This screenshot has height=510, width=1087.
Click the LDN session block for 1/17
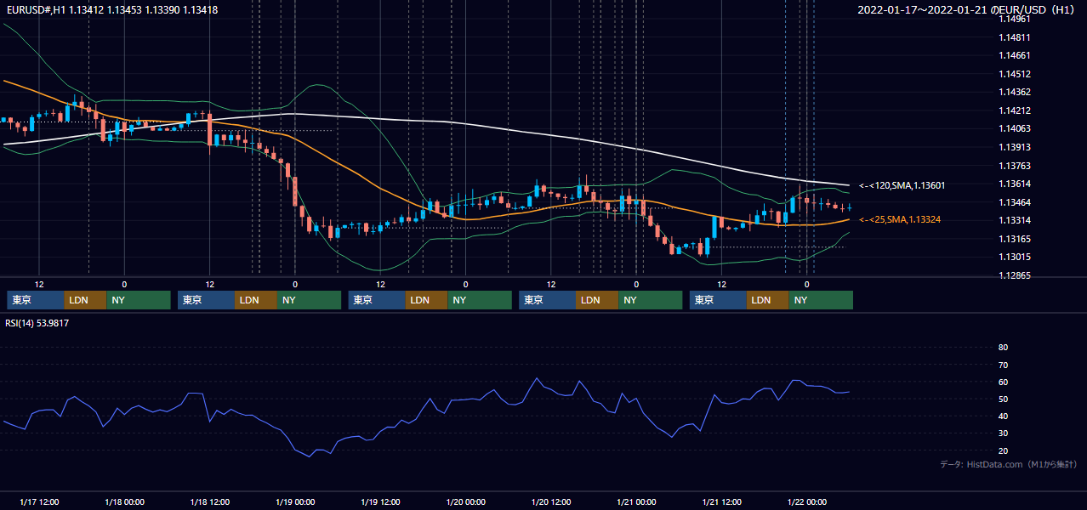(x=86, y=300)
